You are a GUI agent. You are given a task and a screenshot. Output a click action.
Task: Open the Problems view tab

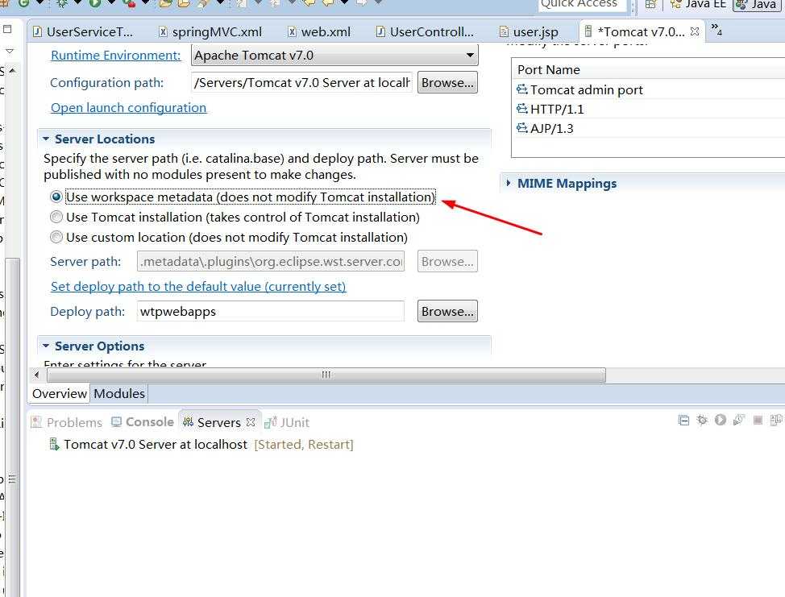[67, 422]
